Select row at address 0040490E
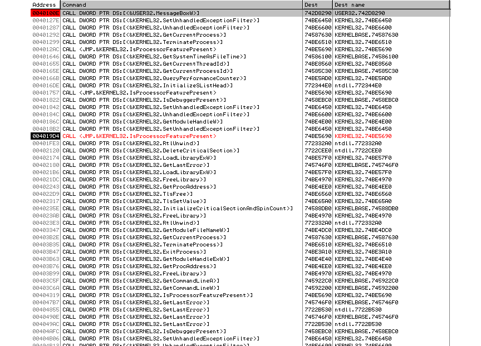The image size is (481, 346). 240,317
